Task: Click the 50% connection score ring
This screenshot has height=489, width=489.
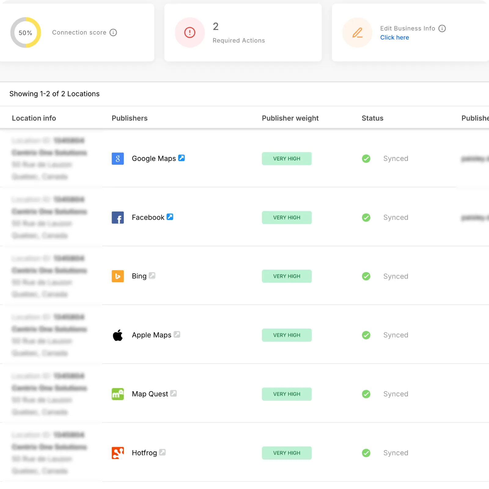Action: (26, 32)
